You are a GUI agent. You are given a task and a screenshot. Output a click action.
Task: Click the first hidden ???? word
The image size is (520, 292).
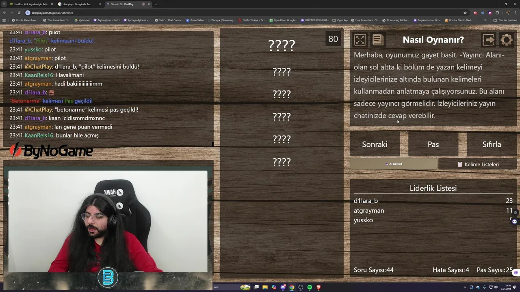click(x=282, y=45)
